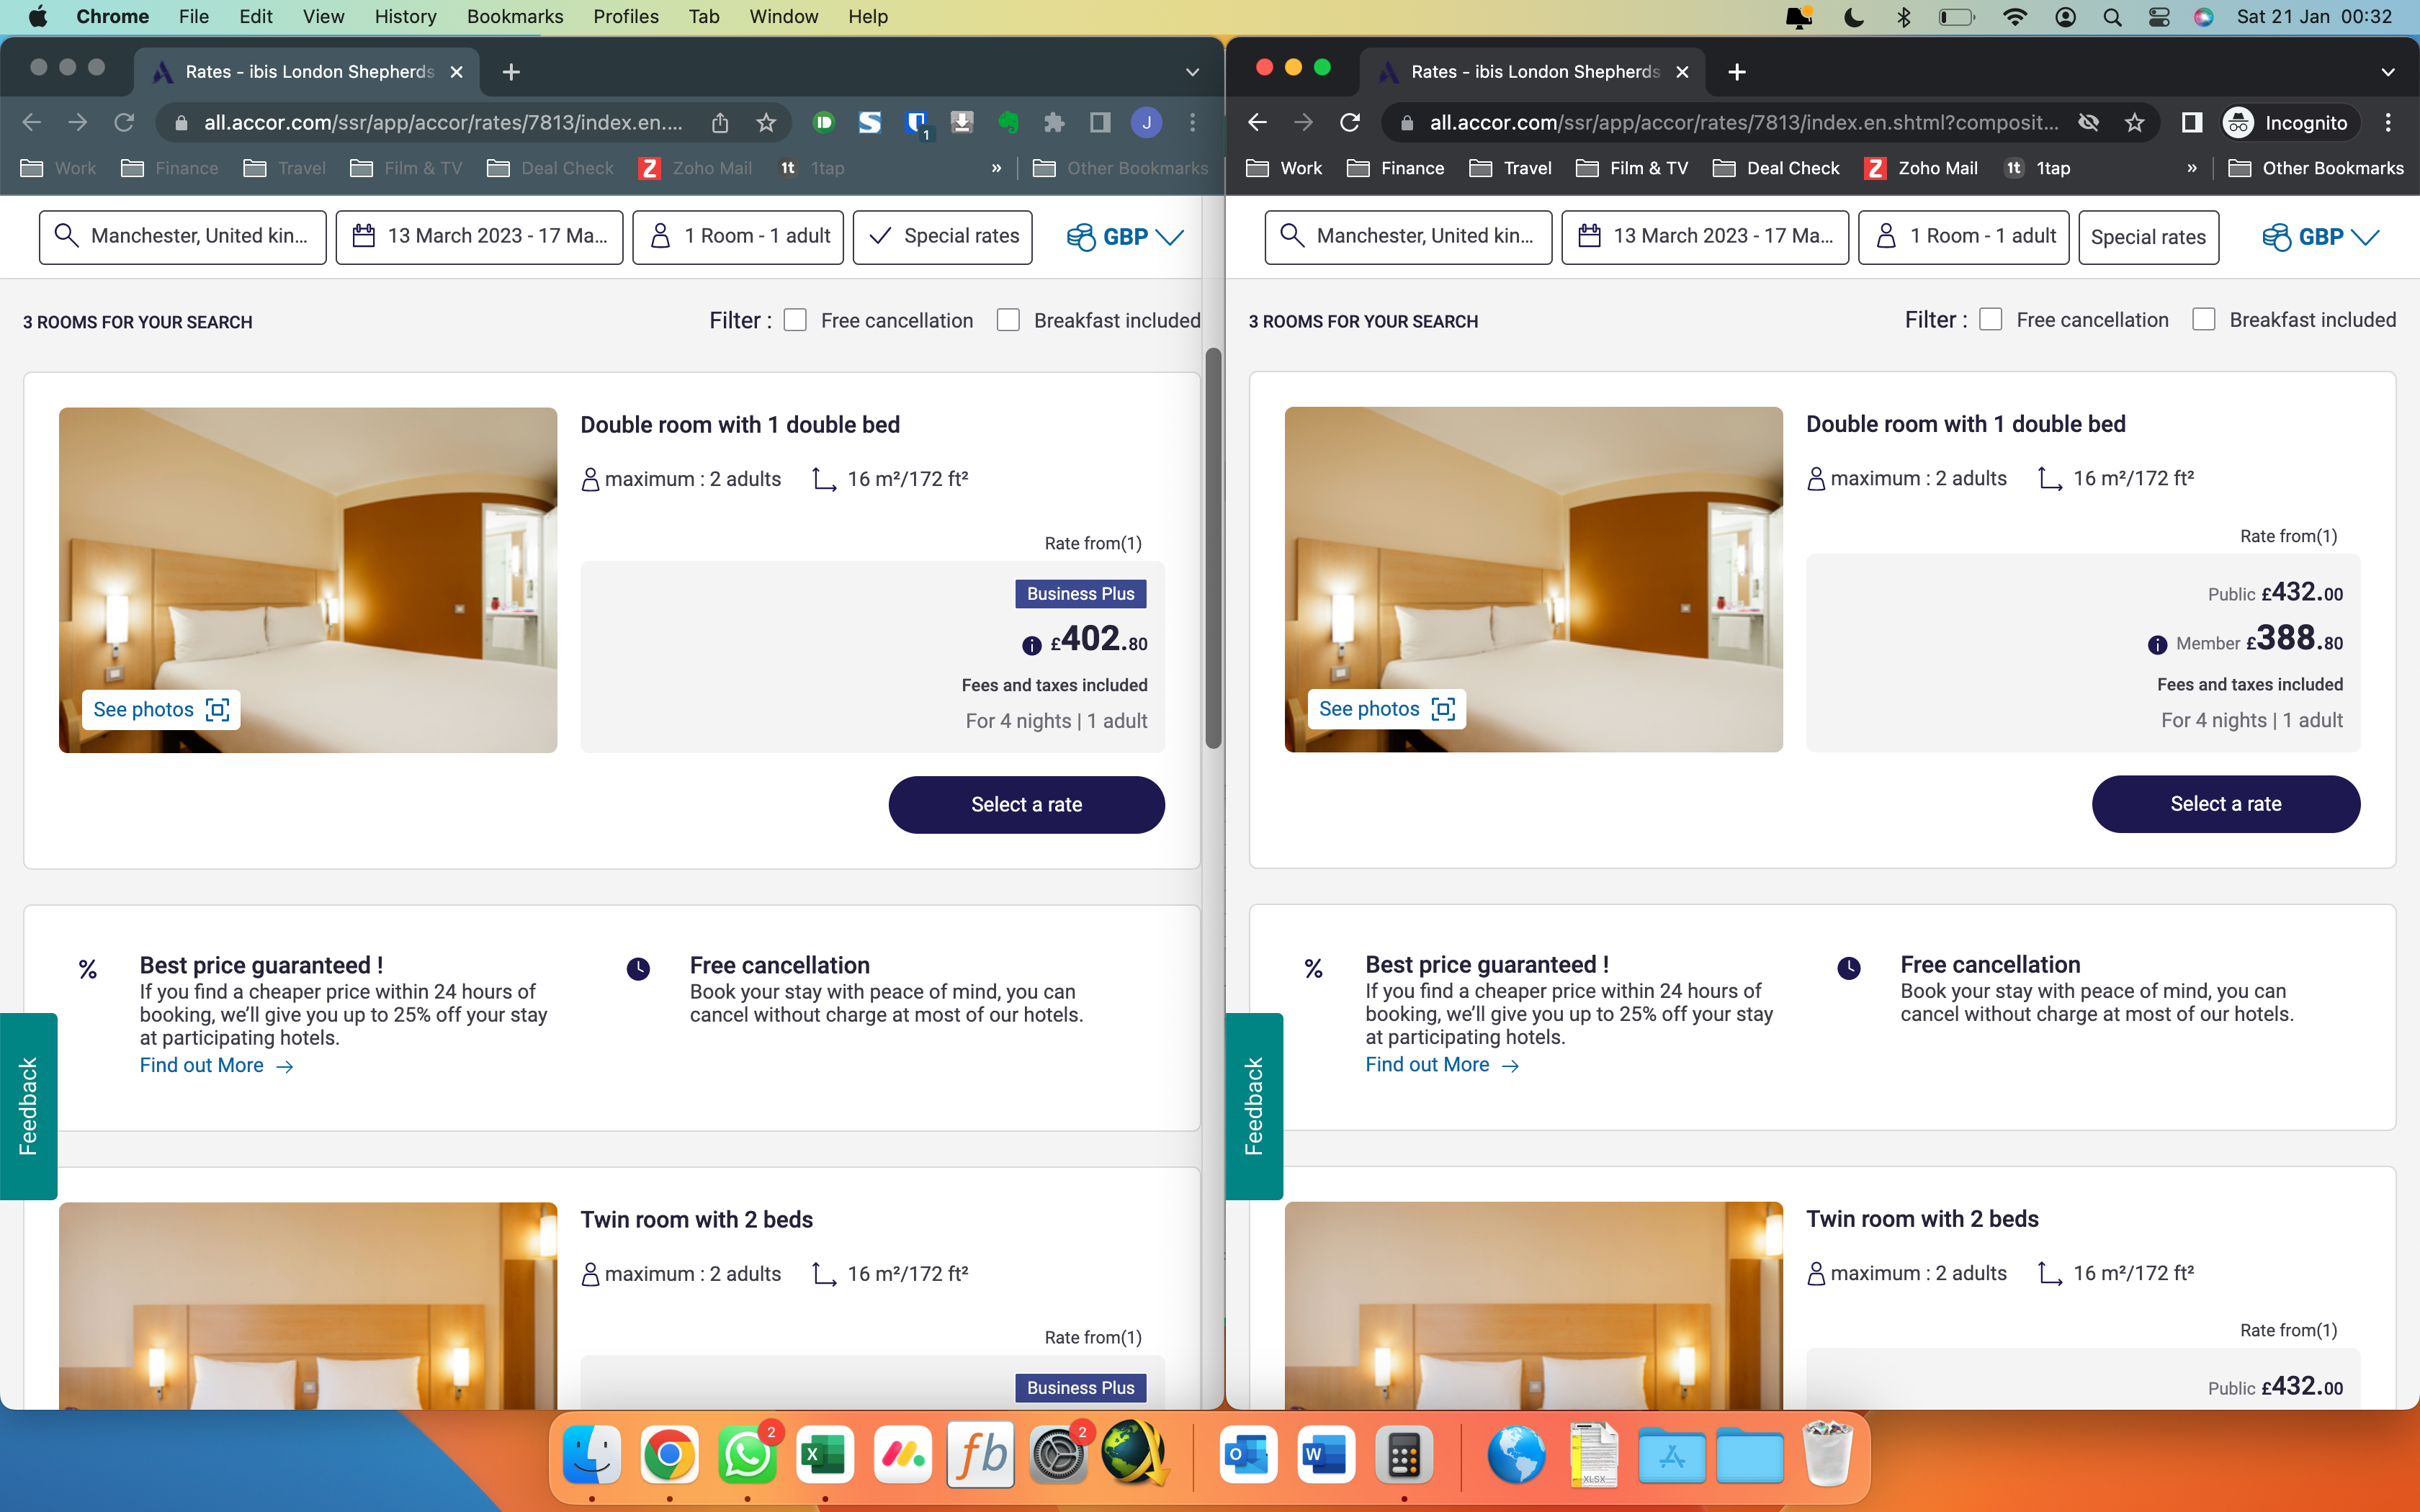2420x1512 pixels.
Task: Open the 1 Room - 1 adult selector, Incognito window
Action: pyautogui.click(x=1964, y=236)
